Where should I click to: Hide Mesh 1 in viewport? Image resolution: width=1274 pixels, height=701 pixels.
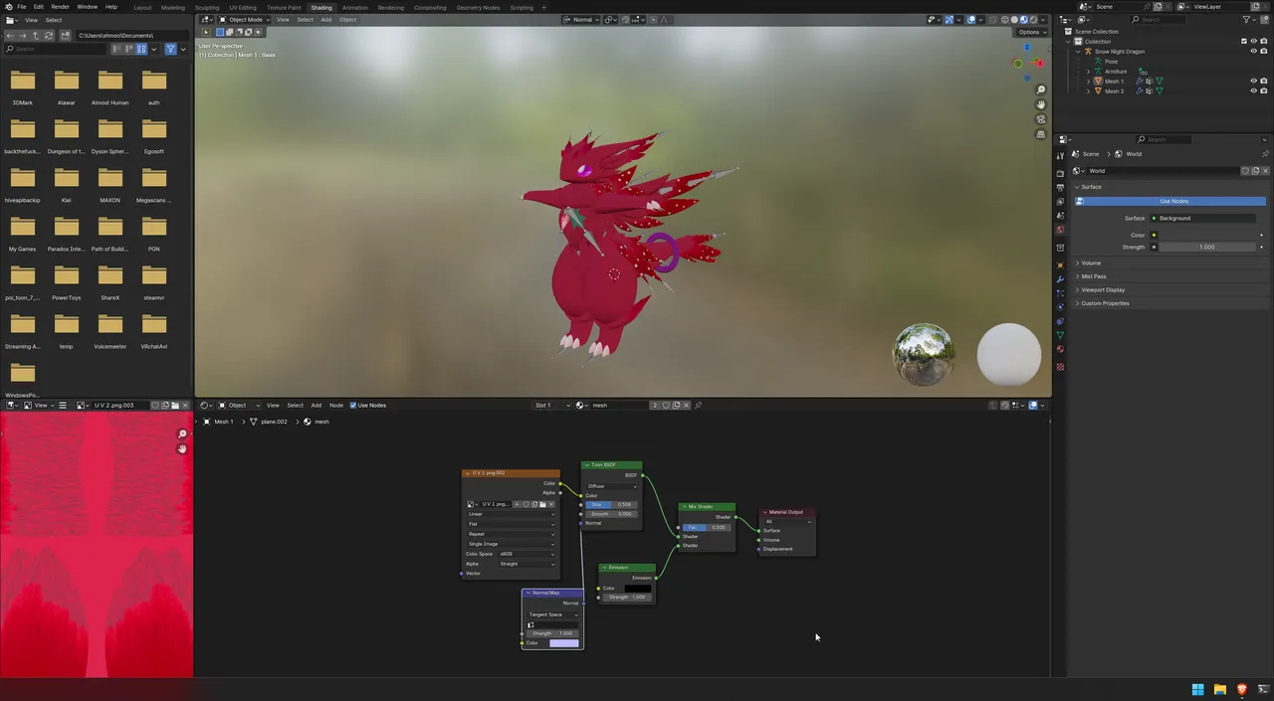coord(1253,82)
